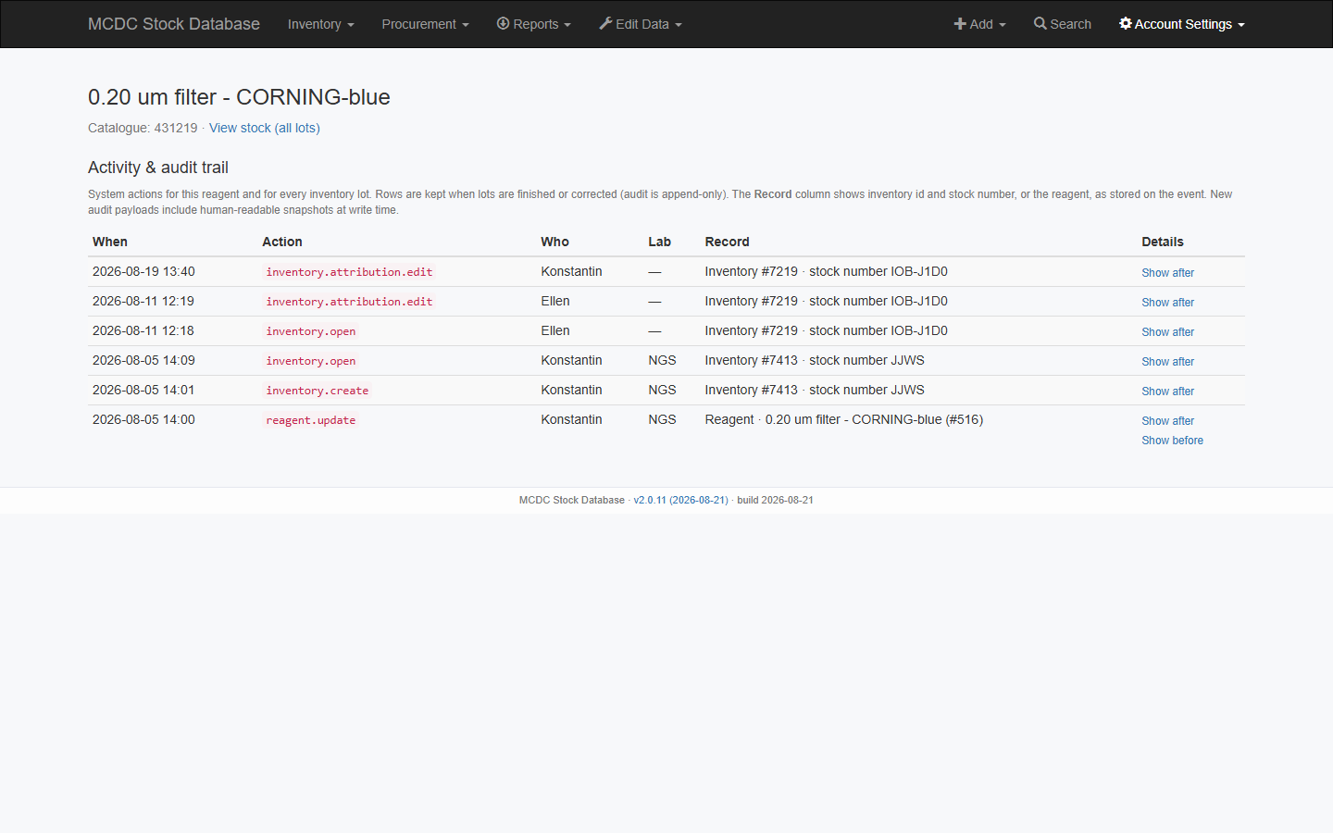Click inventory.attribution.edit action by Ellen
The width and height of the screenshot is (1333, 833).
click(349, 302)
